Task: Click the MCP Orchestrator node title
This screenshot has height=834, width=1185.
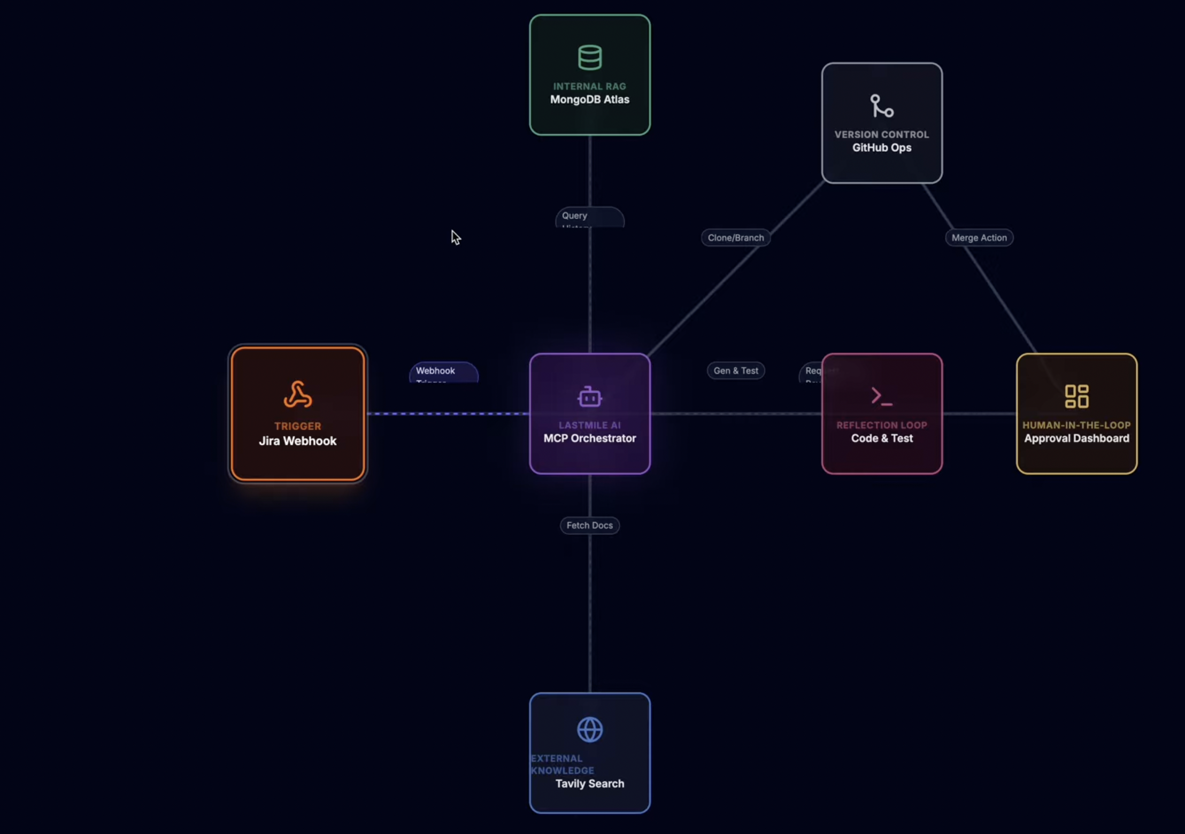Action: (590, 438)
